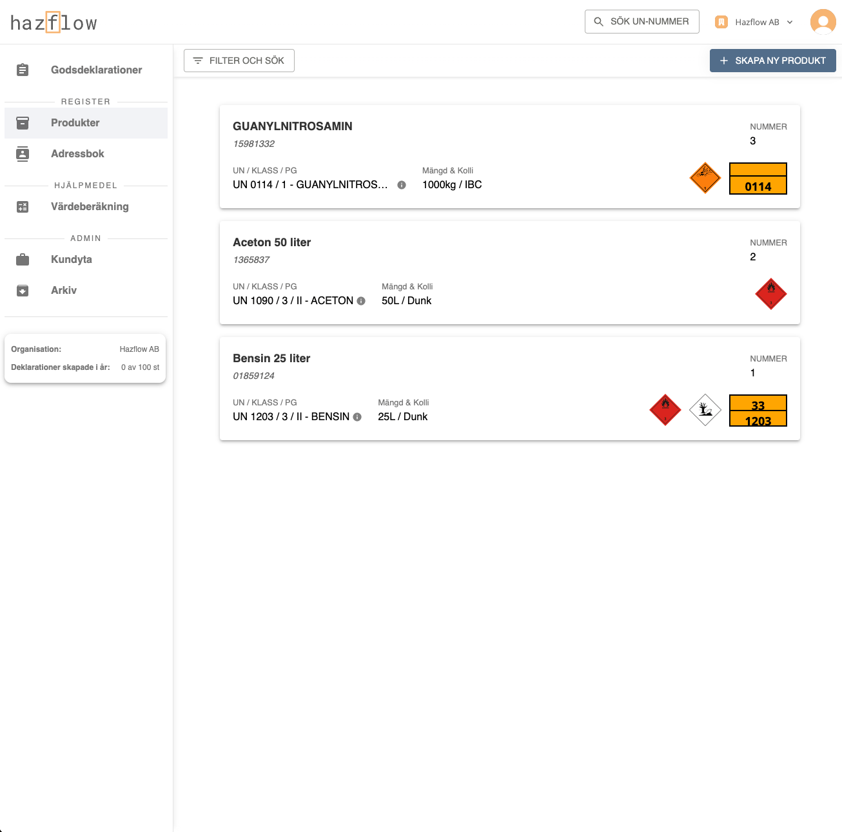842x832 pixels.
Task: Go to Adressbok in the sidebar
Action: [77, 153]
